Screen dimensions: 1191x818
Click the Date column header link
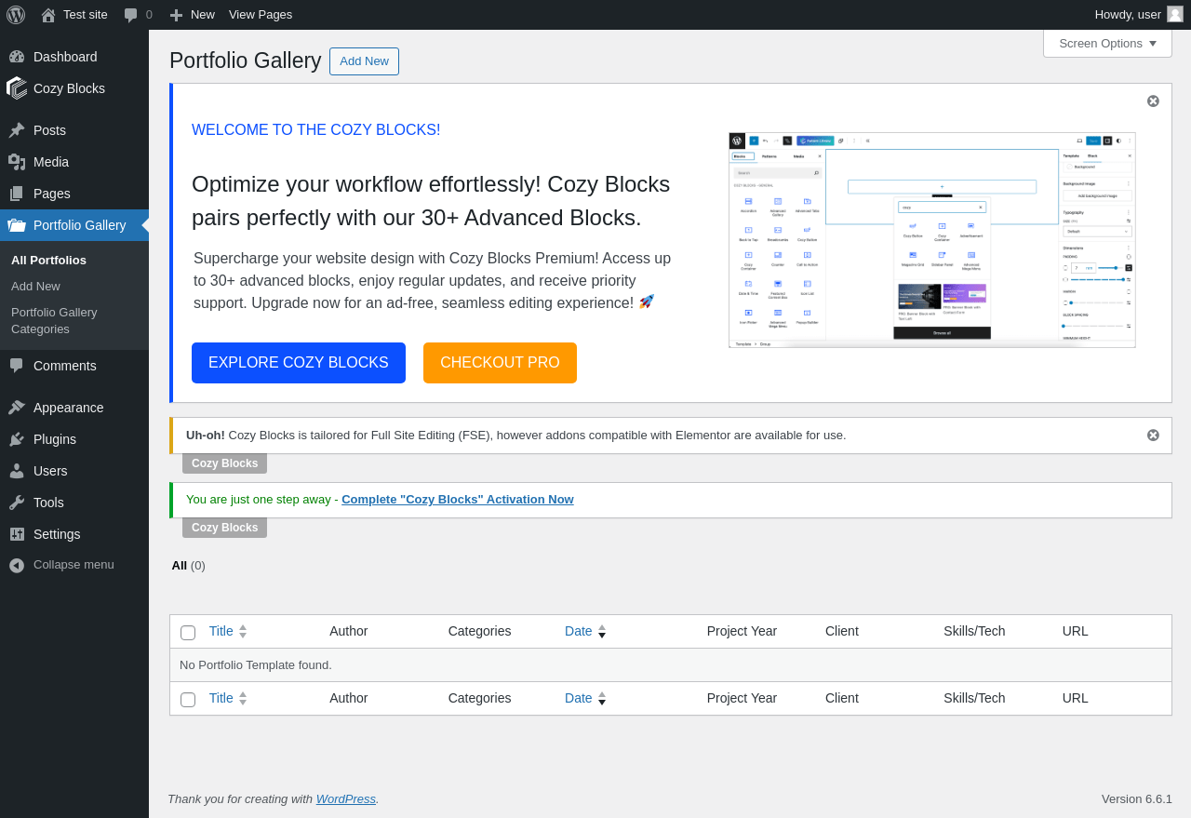[578, 631]
